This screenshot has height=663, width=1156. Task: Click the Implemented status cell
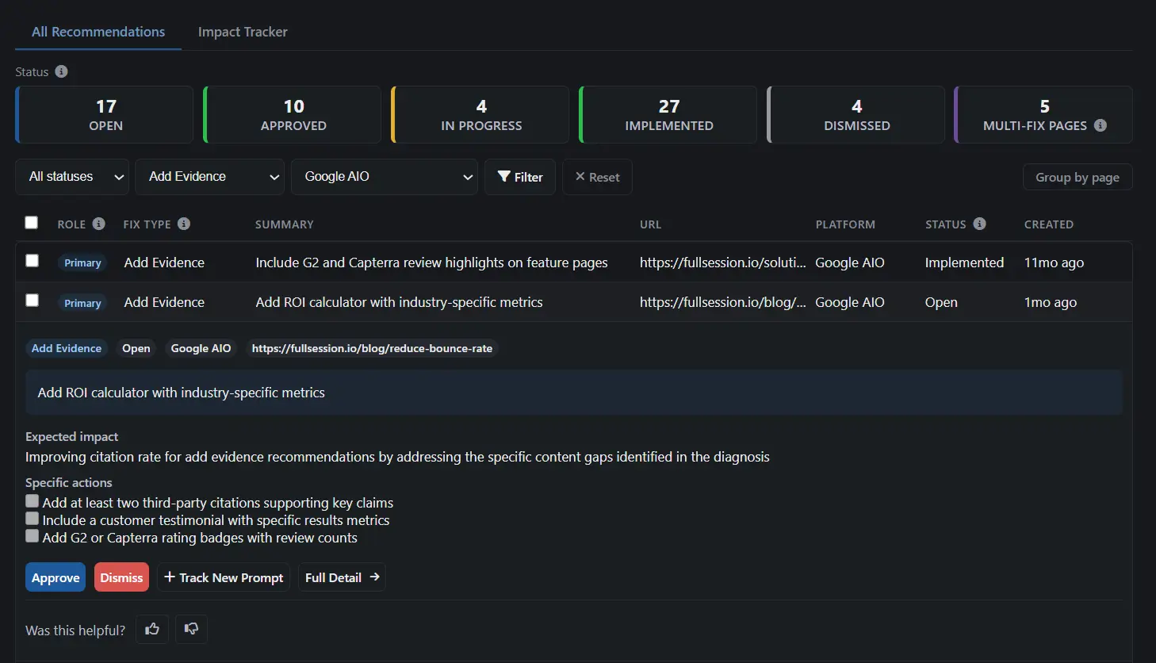tap(964, 263)
